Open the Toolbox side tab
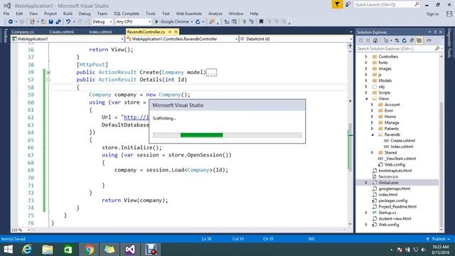455x256 pixels. (5, 36)
